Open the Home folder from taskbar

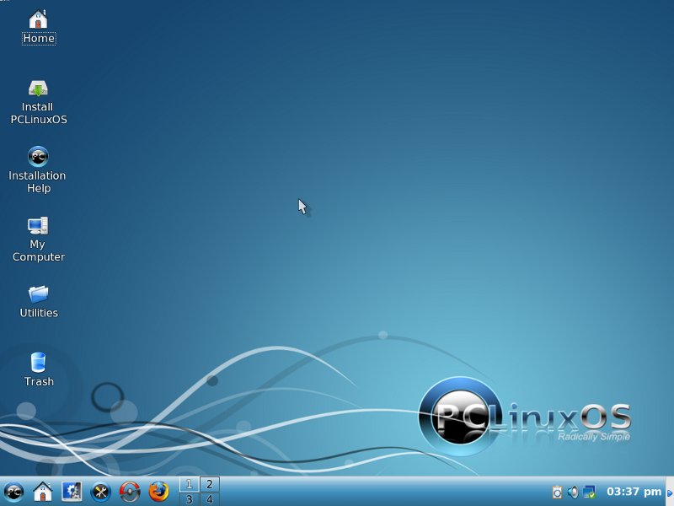pos(42,491)
